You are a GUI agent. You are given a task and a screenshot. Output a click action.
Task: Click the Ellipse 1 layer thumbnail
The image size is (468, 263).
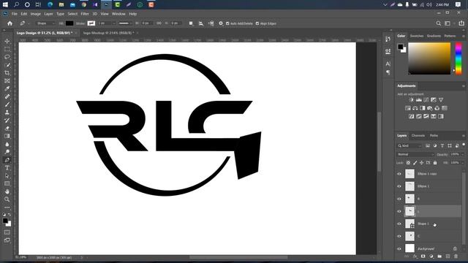(x=409, y=186)
